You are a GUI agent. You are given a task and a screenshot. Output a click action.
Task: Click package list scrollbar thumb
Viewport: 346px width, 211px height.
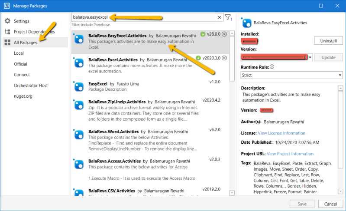click(x=232, y=59)
